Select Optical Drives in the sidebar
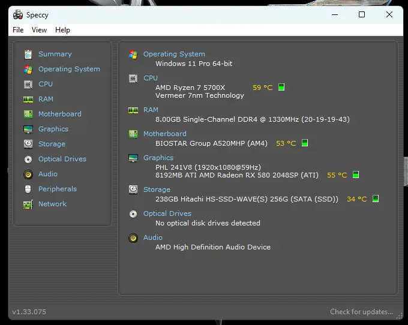This screenshot has height=325, width=408. 62,159
